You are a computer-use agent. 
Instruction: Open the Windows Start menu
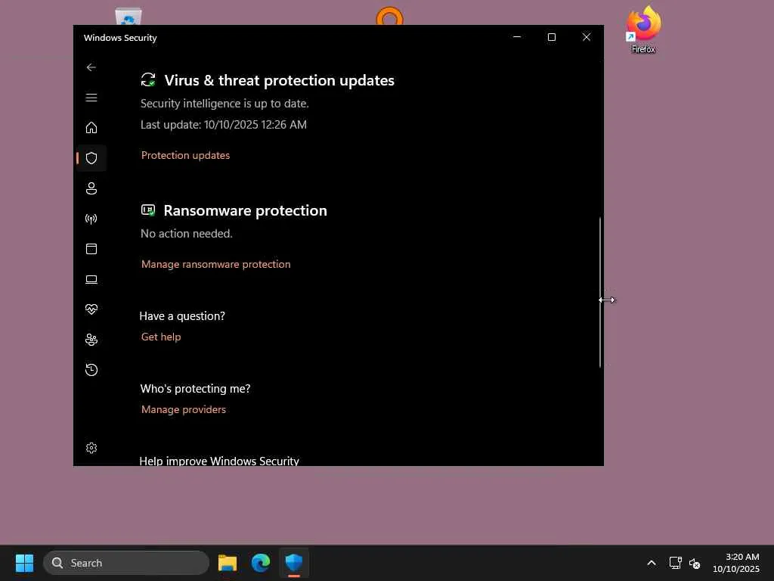pyautogui.click(x=24, y=563)
